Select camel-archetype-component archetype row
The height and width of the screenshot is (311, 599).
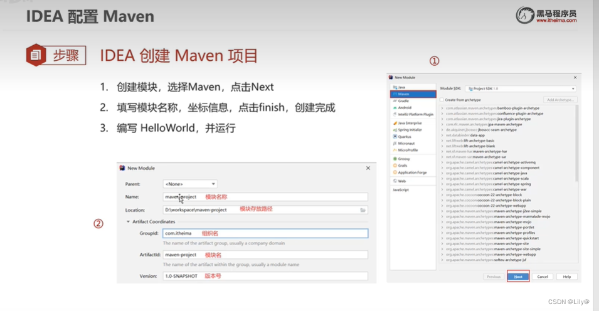click(x=508, y=167)
